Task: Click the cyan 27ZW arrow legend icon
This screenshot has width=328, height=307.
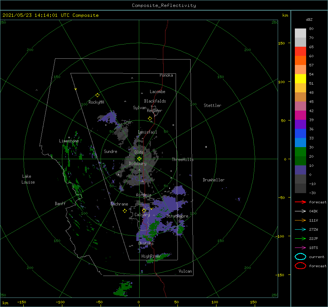Action: [300, 230]
